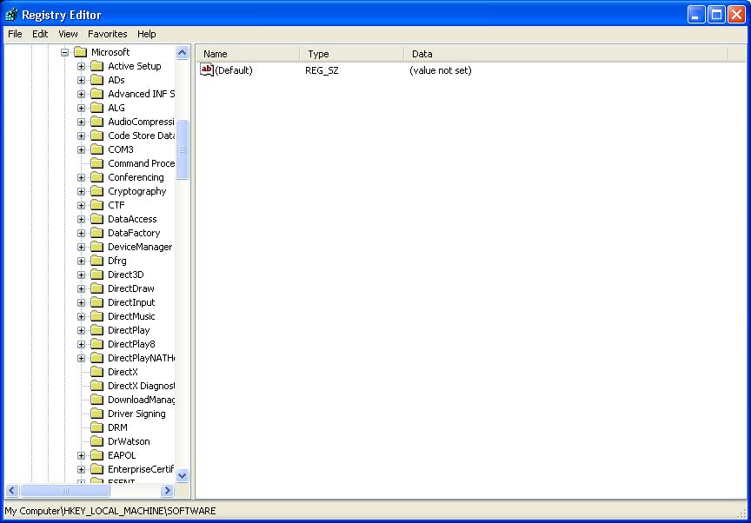751x523 pixels.
Task: Click the EnterpriseCertificates folder icon
Action: pyautogui.click(x=96, y=468)
